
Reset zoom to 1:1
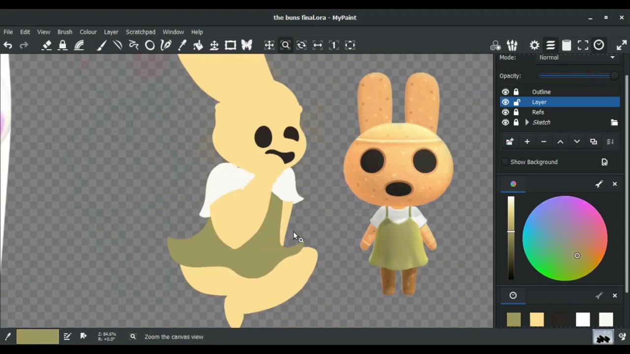tap(334, 45)
